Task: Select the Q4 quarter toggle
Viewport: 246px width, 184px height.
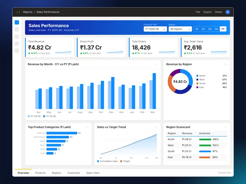Action: 216,29
